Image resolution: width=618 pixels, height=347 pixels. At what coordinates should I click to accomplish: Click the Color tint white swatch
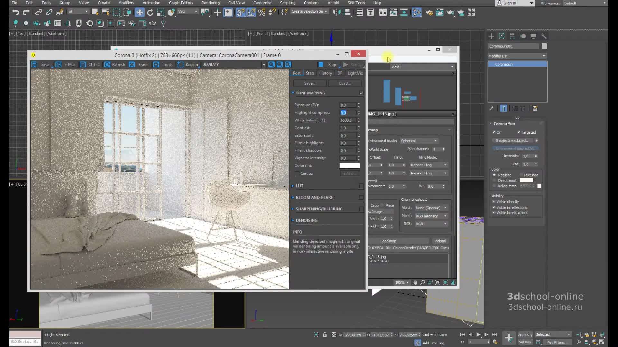point(349,165)
